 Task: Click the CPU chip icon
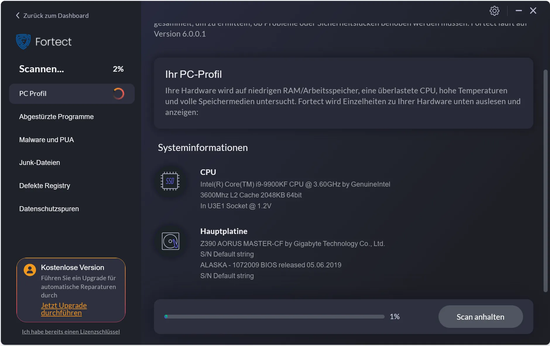(x=170, y=181)
